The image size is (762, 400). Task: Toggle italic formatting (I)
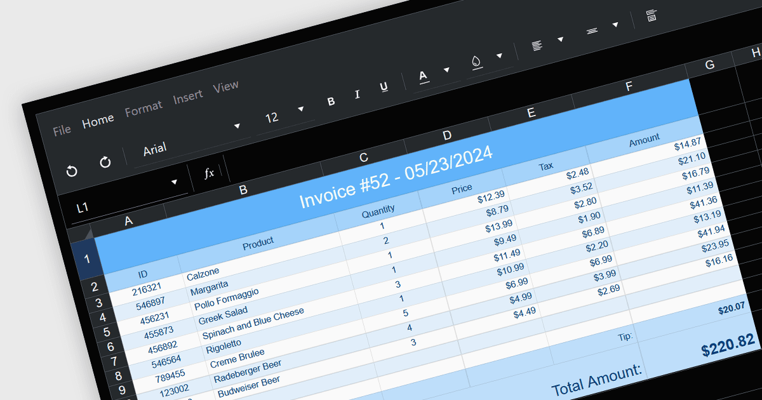tap(358, 95)
